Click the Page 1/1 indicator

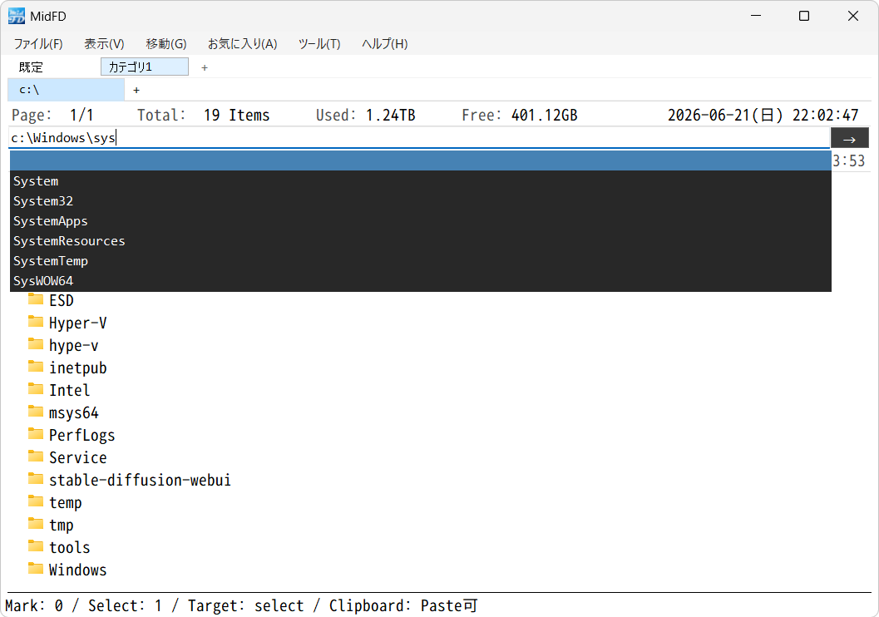pos(52,116)
